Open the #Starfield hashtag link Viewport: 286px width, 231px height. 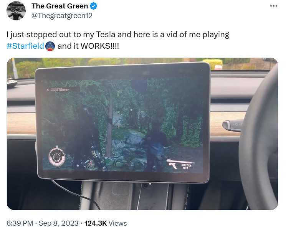pos(25,46)
